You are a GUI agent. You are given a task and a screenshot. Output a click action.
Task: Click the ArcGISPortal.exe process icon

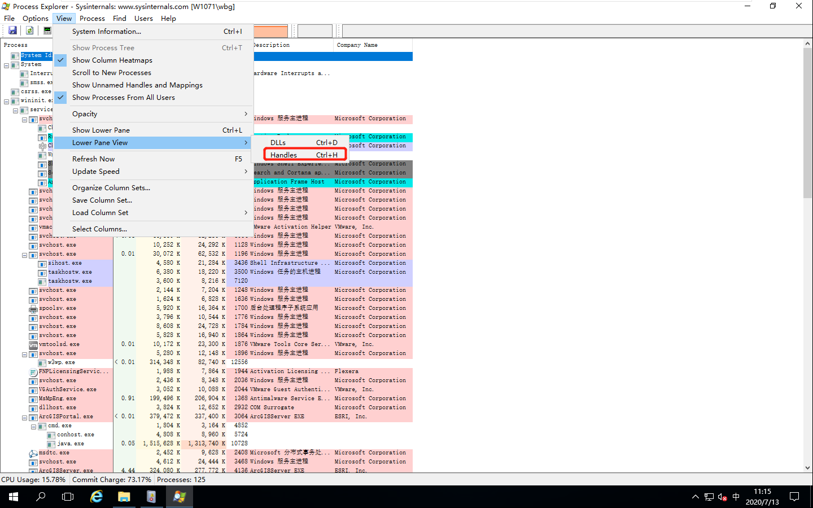(33, 417)
